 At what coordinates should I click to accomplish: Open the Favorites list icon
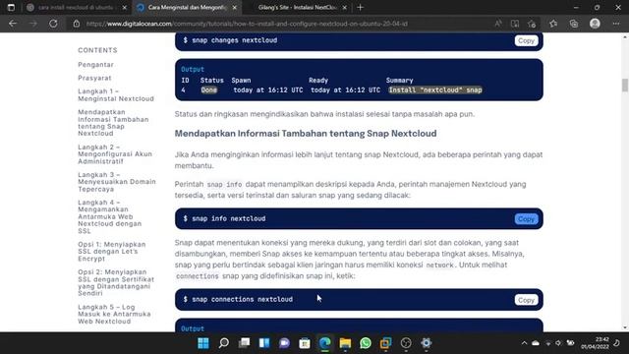[553, 24]
